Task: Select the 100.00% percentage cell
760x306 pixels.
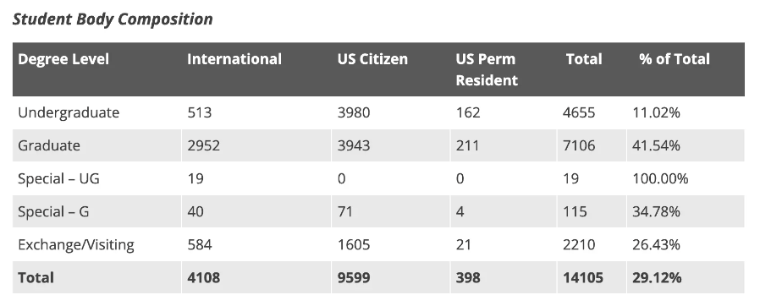Action: (660, 178)
